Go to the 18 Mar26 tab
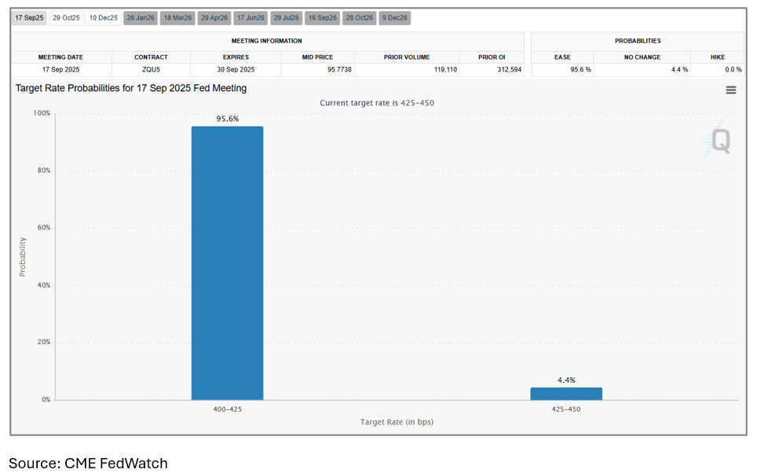The image size is (757, 473). pyautogui.click(x=177, y=17)
